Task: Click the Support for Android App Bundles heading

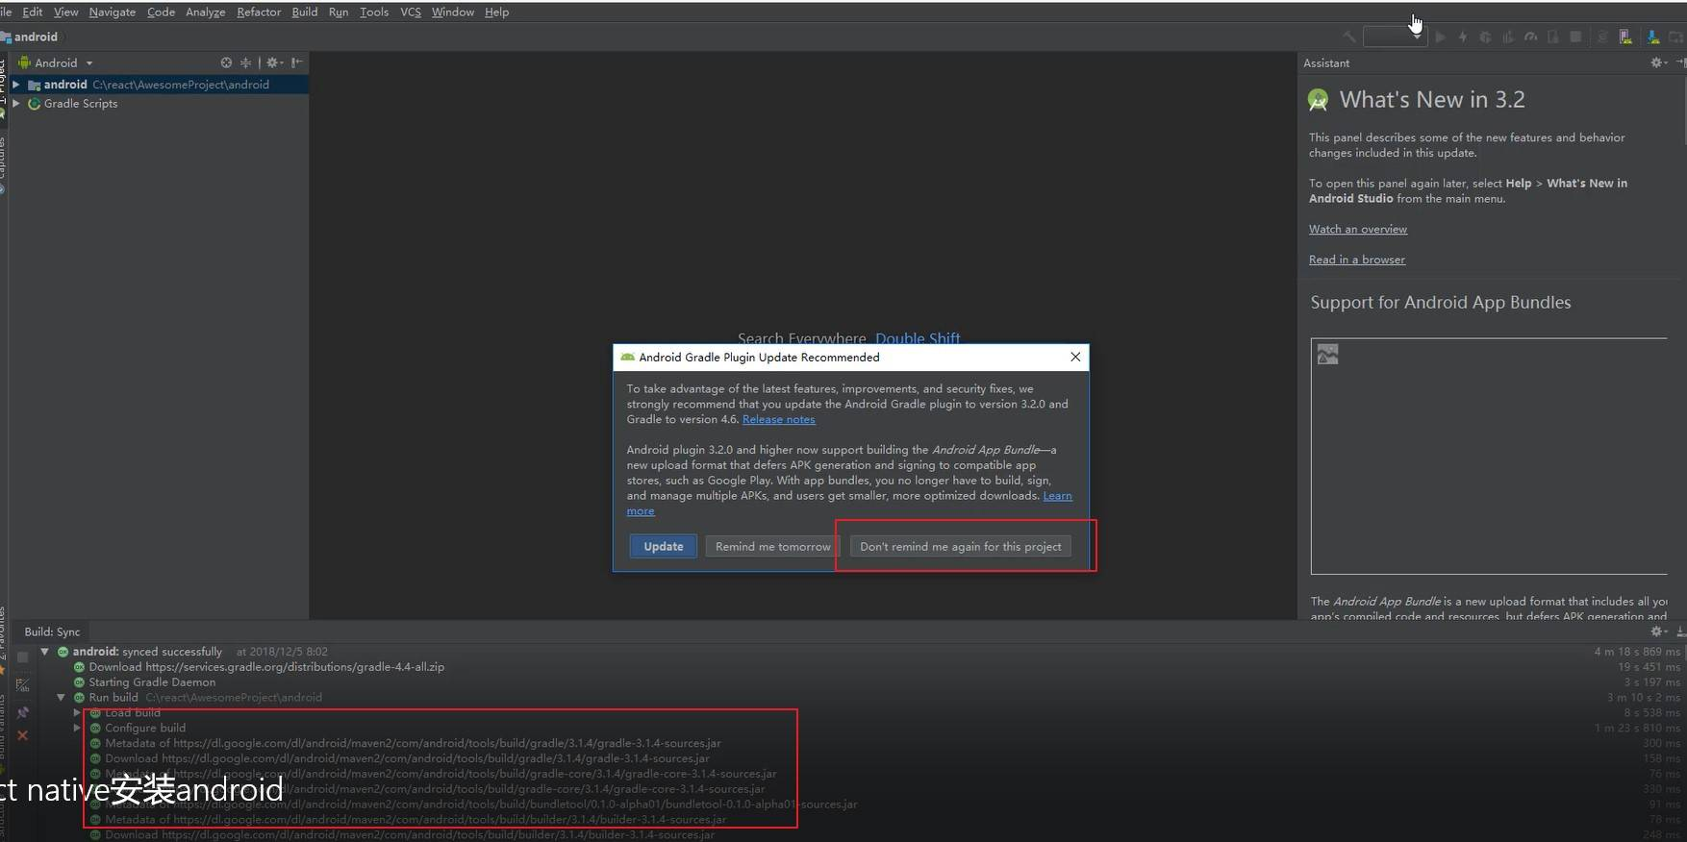Action: pyautogui.click(x=1441, y=303)
